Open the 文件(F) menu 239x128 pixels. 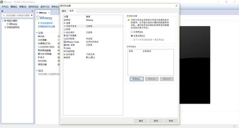click(x=5, y=7)
